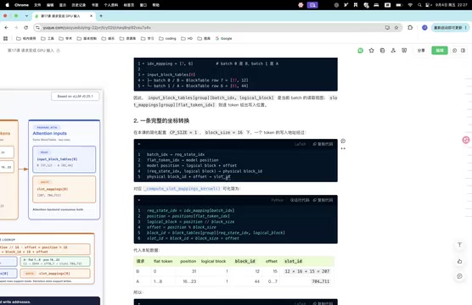Click the document copy icon in Yuque header
Image resolution: width=472 pixels, height=305 pixels.
pos(382,51)
